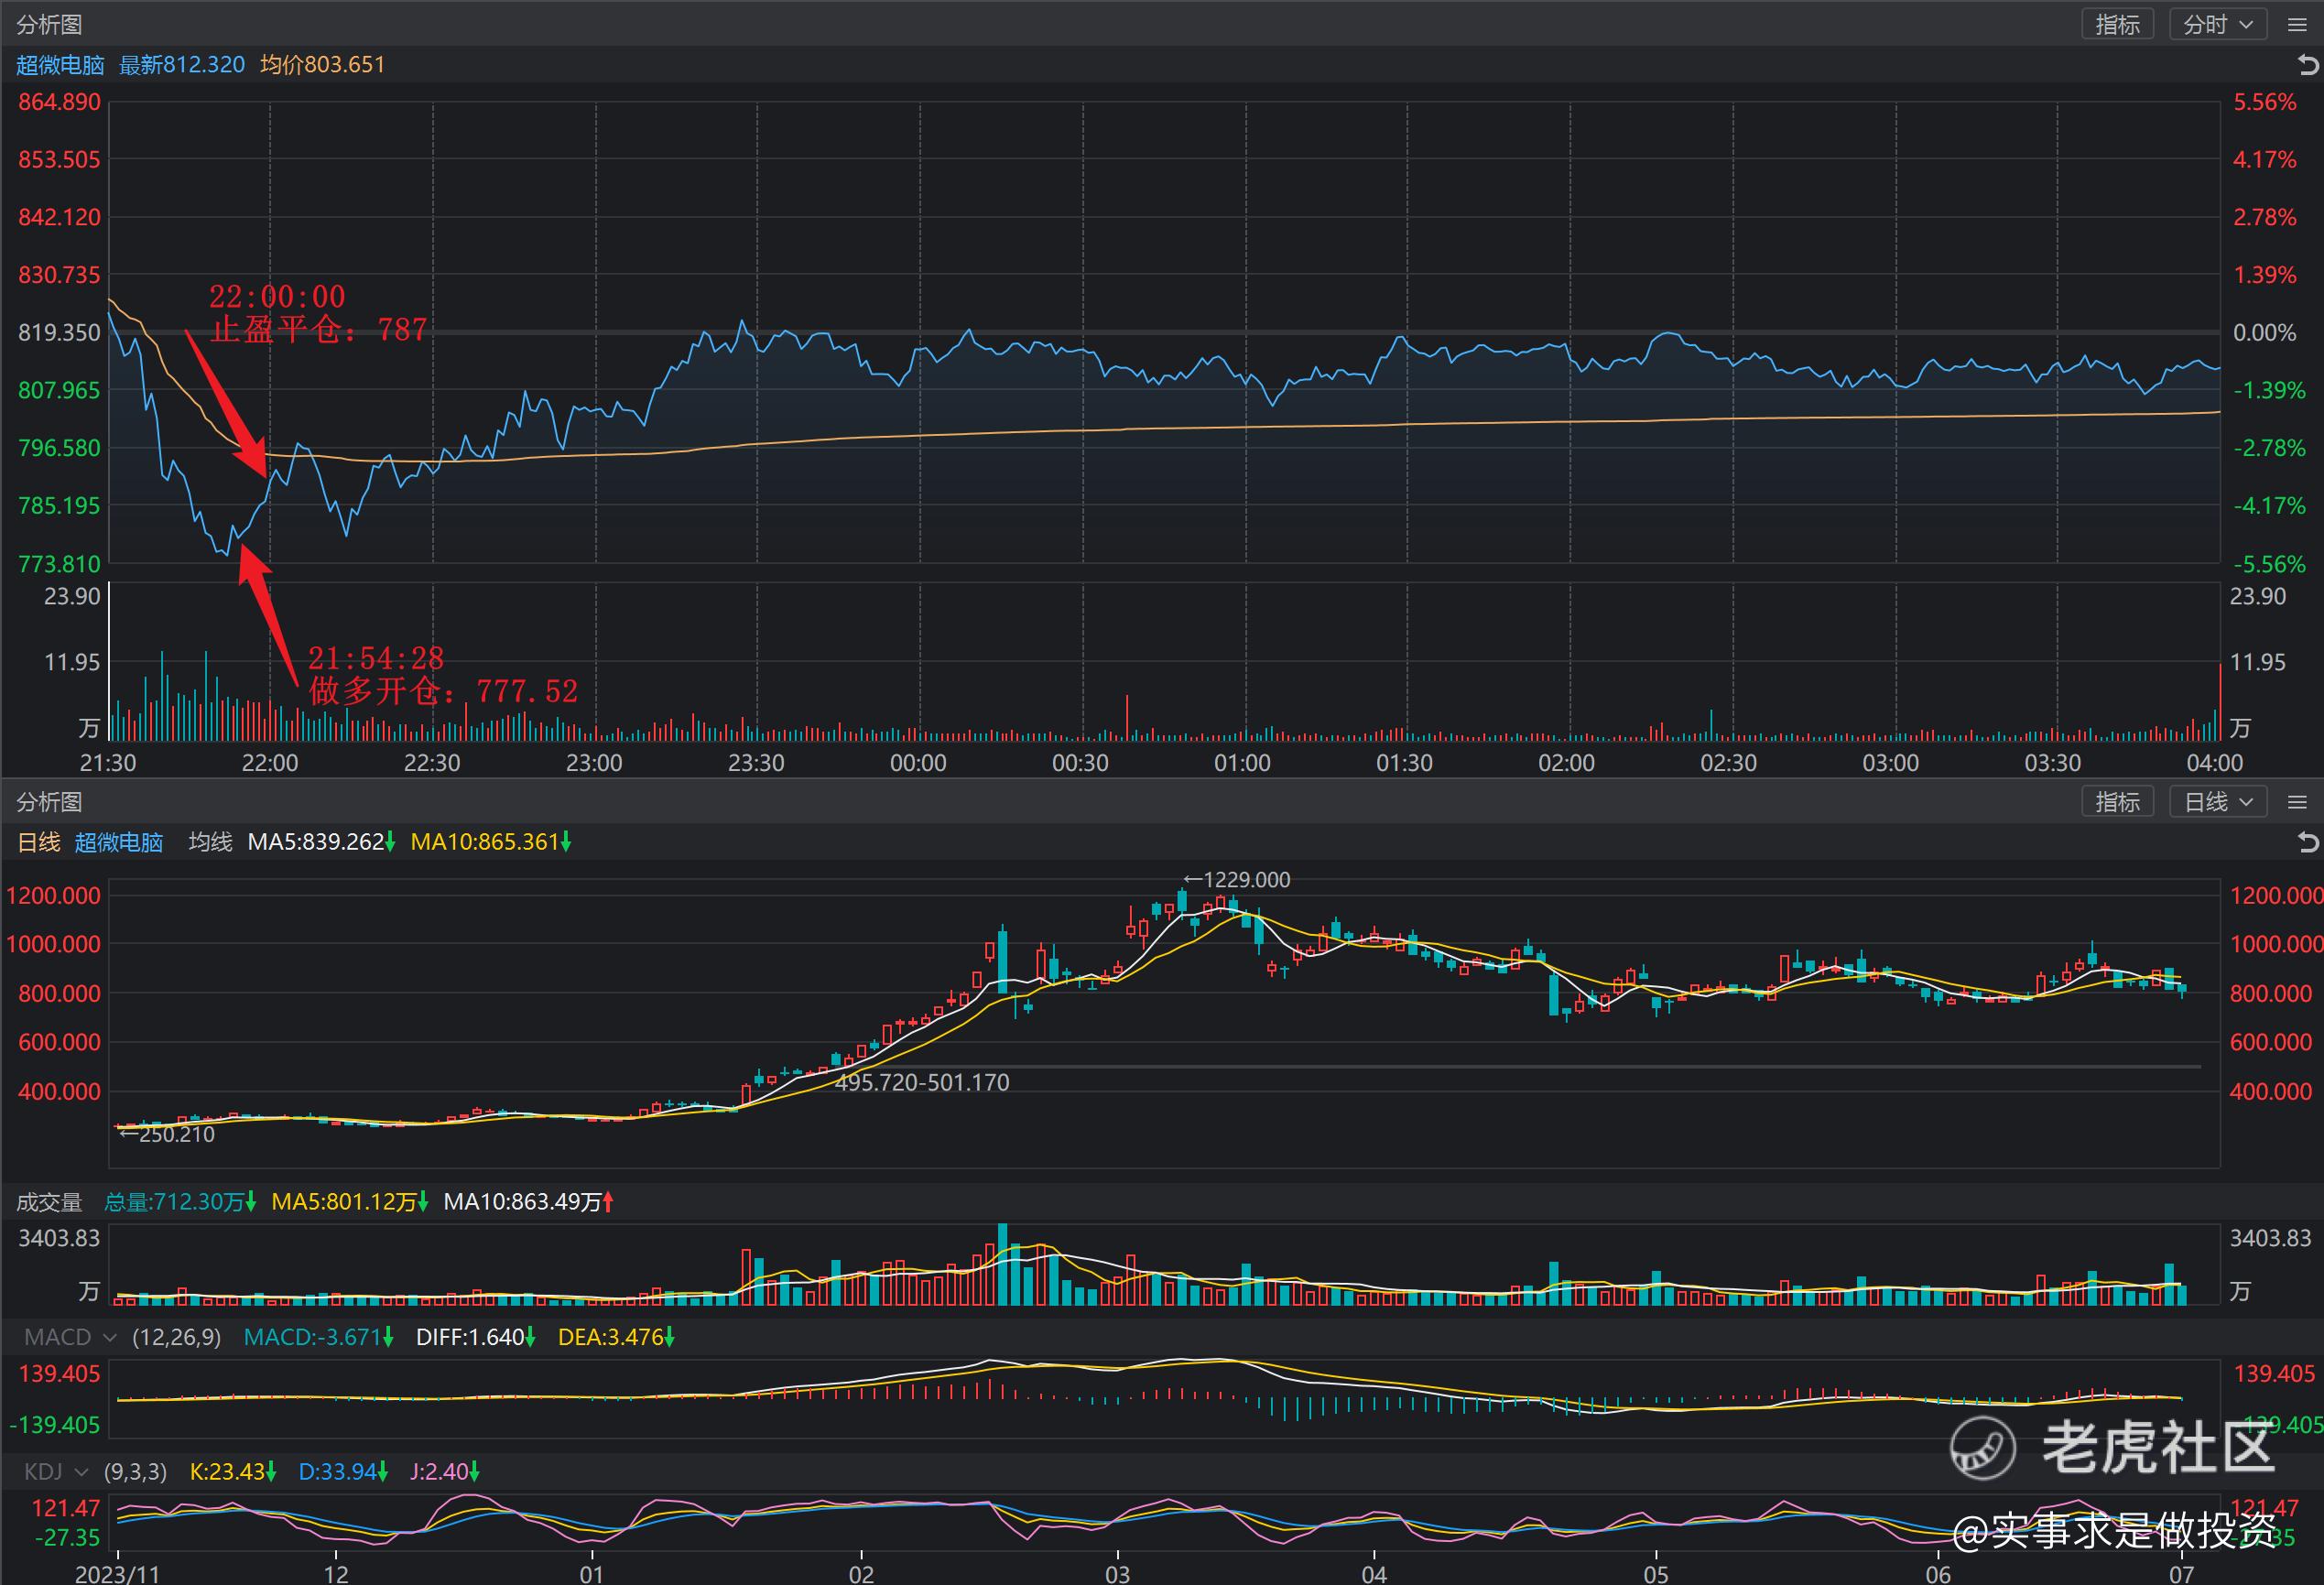Click the 01:00 time axis label

point(1242,763)
